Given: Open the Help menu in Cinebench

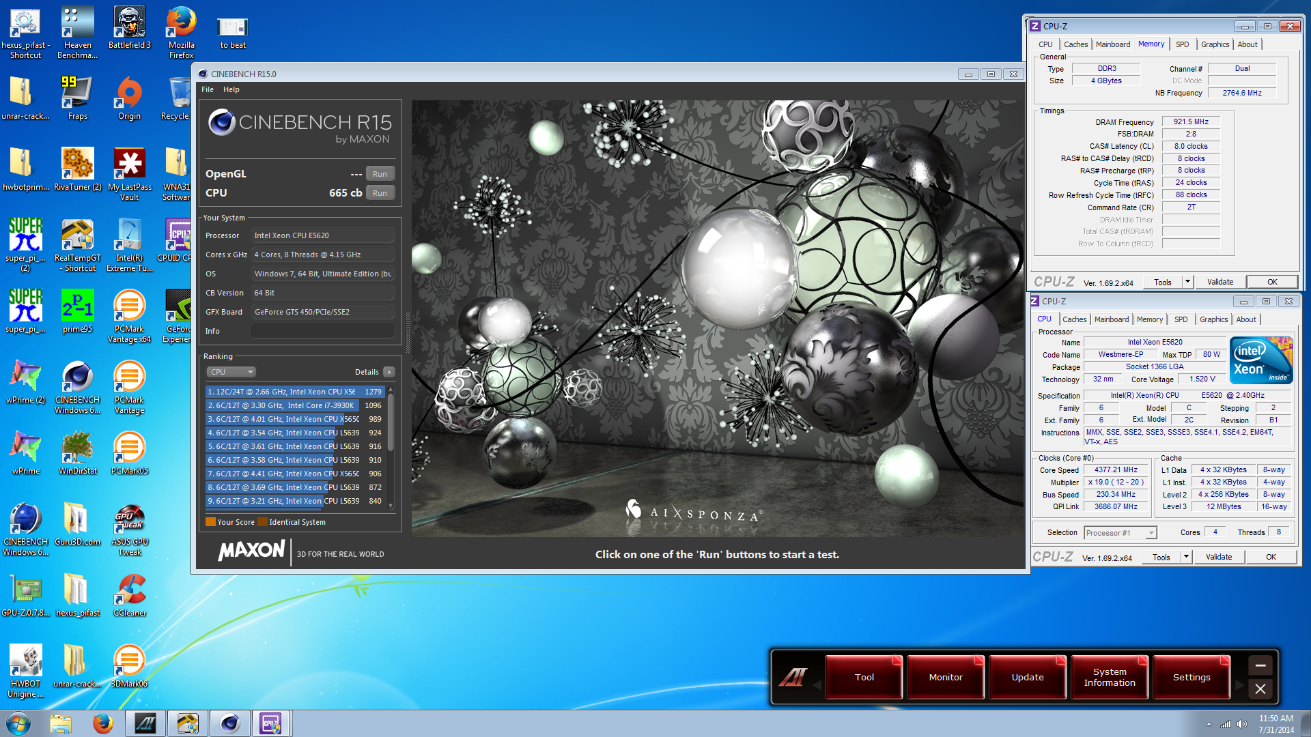Looking at the screenshot, I should click(231, 89).
